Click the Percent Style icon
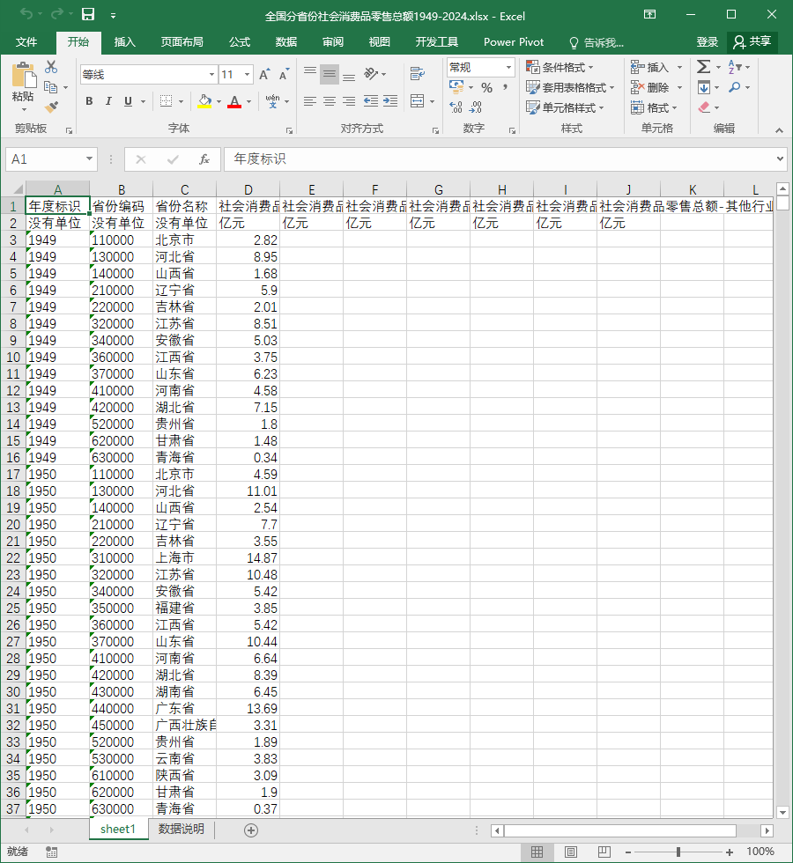 486,88
